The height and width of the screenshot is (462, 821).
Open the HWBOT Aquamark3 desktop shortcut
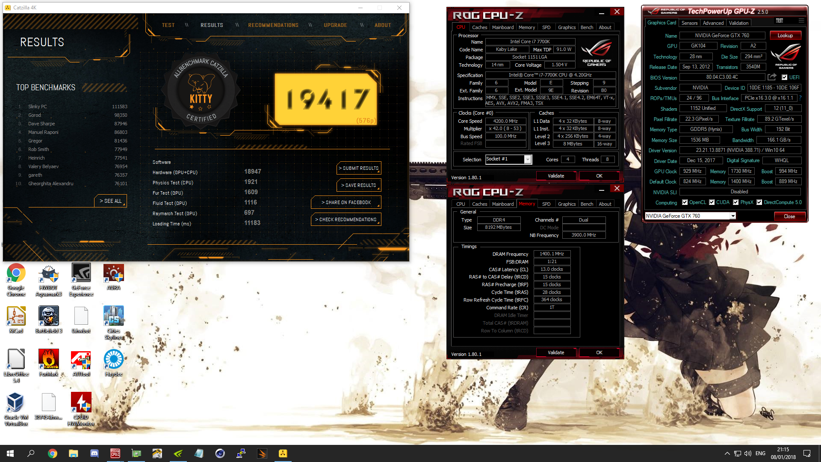pyautogui.click(x=48, y=280)
